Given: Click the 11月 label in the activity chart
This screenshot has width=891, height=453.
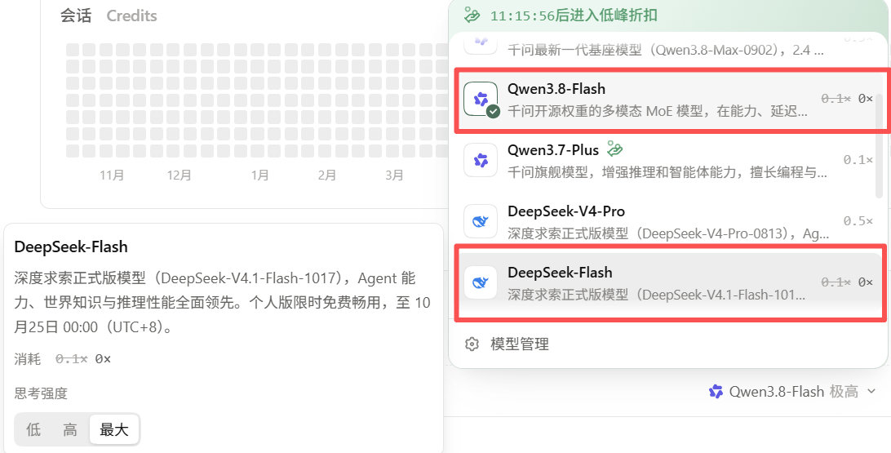Looking at the screenshot, I should click(111, 175).
